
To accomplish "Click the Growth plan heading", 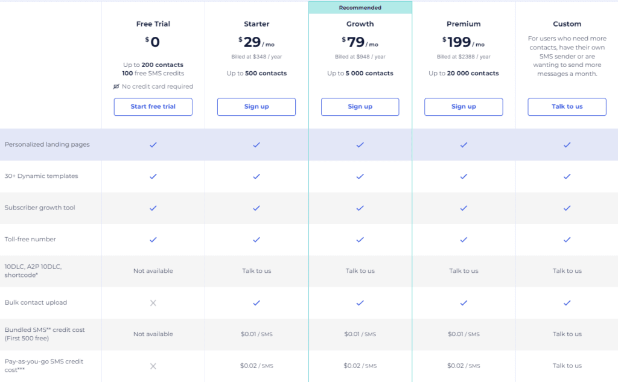I will click(360, 24).
